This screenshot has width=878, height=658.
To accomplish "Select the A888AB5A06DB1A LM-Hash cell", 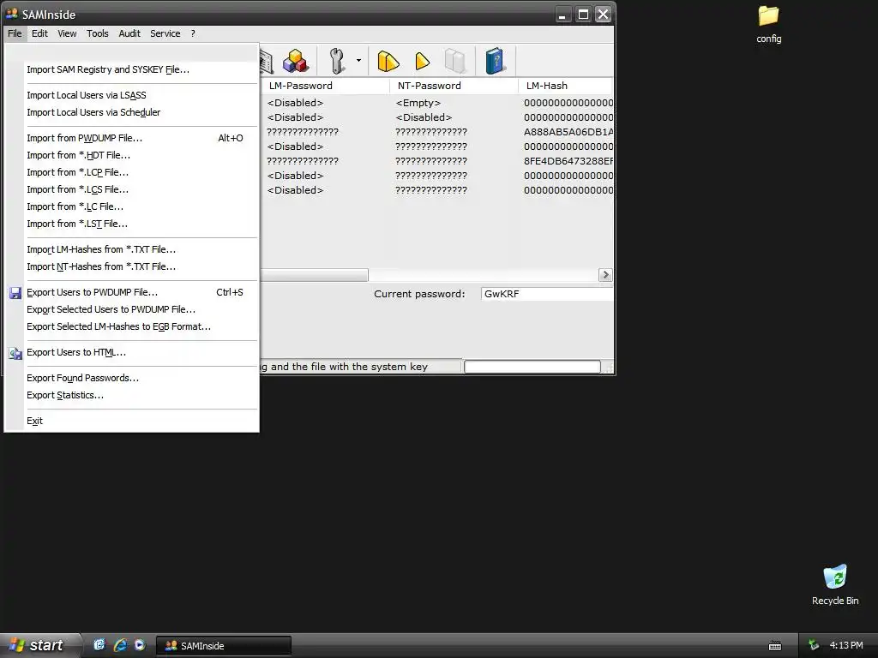I will click(x=568, y=132).
